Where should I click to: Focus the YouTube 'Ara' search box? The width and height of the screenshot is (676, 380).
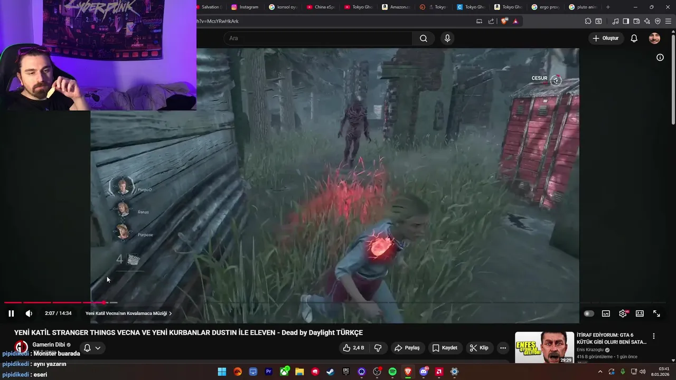[x=317, y=38]
